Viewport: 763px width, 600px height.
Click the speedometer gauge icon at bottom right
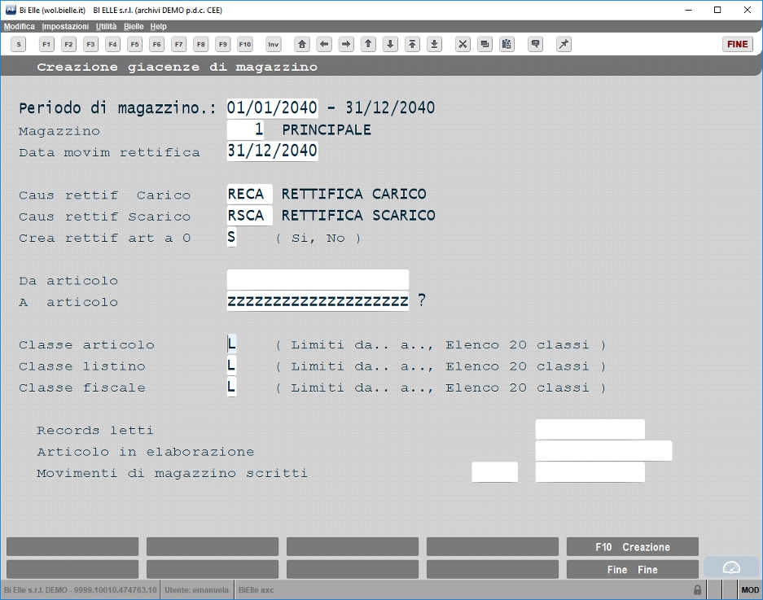[x=731, y=567]
